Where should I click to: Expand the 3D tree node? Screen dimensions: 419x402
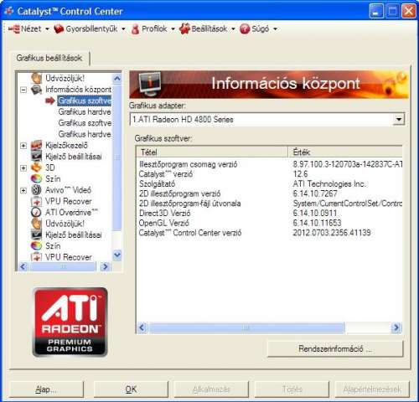click(x=23, y=167)
